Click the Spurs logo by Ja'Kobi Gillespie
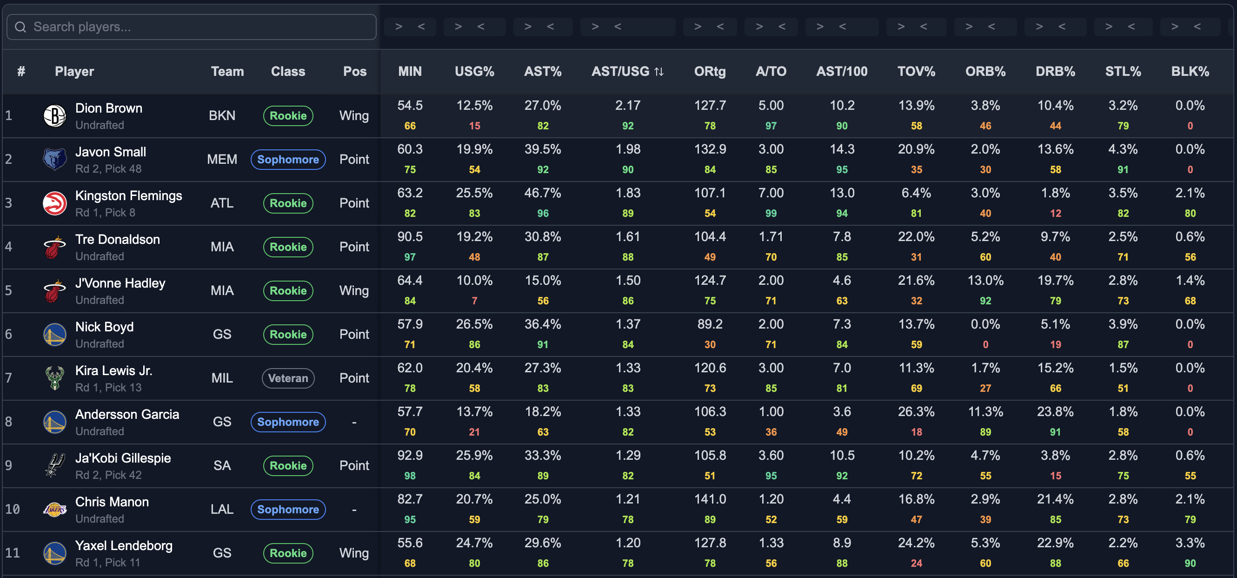 click(55, 465)
